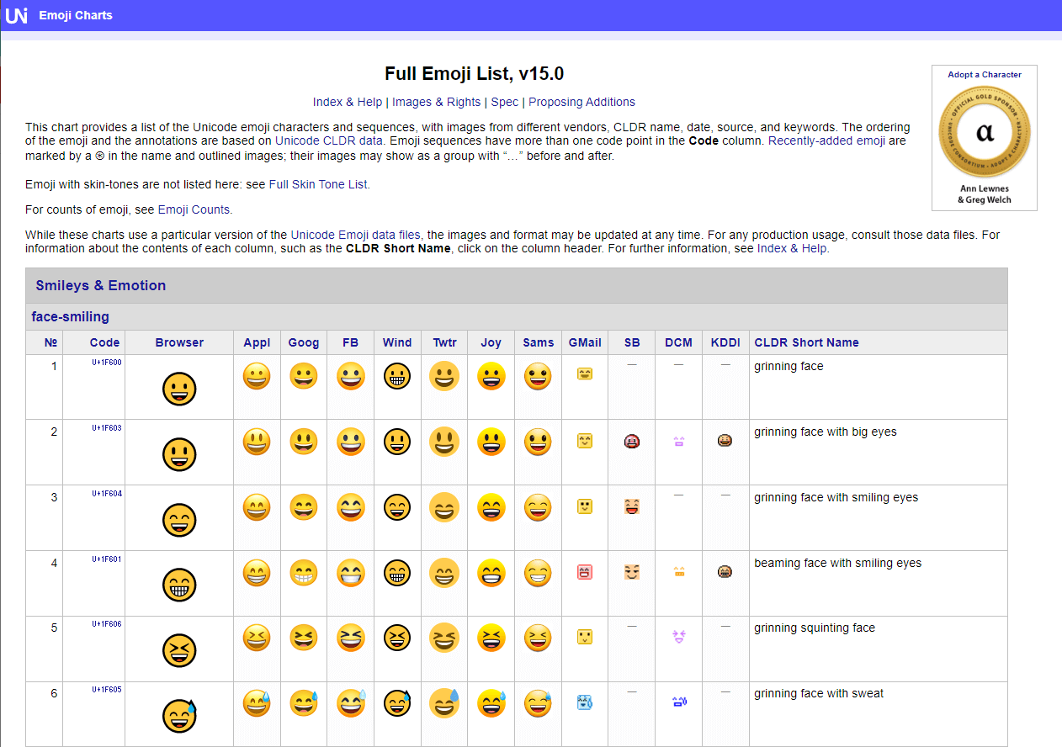This screenshot has width=1062, height=747.
Task: Click DCM grinning face with sweat emoji
Action: click(x=678, y=702)
